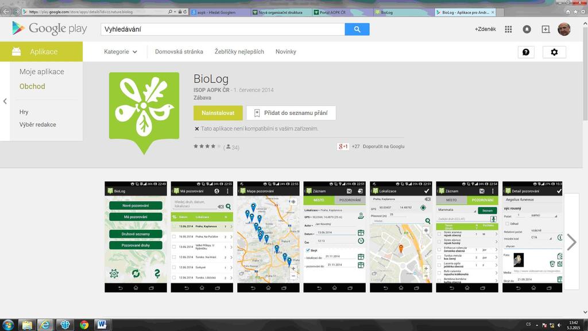Image resolution: width=588 pixels, height=331 pixels.
Task: Click +Zdeněk profile link
Action: (x=485, y=29)
